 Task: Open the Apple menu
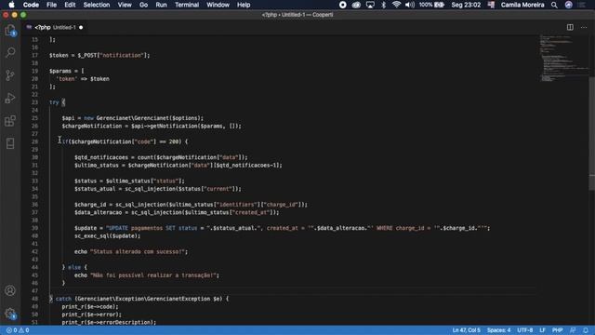click(11, 5)
